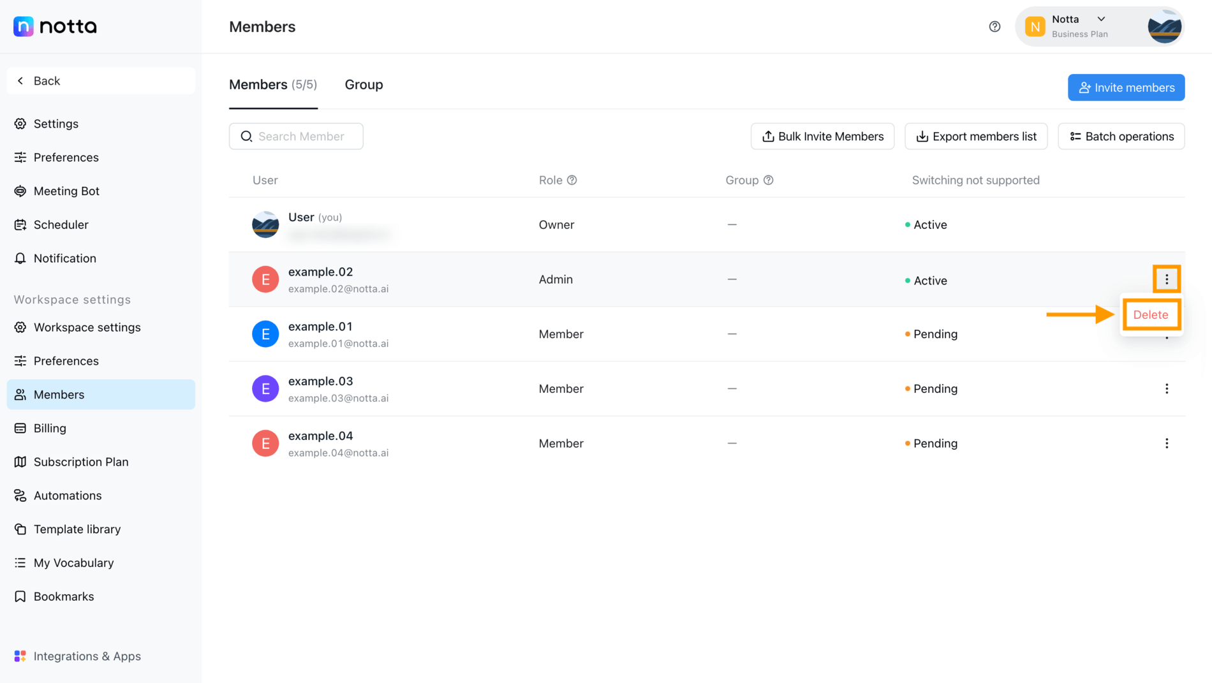Click the example.04@notta.ai email

[x=338, y=453]
